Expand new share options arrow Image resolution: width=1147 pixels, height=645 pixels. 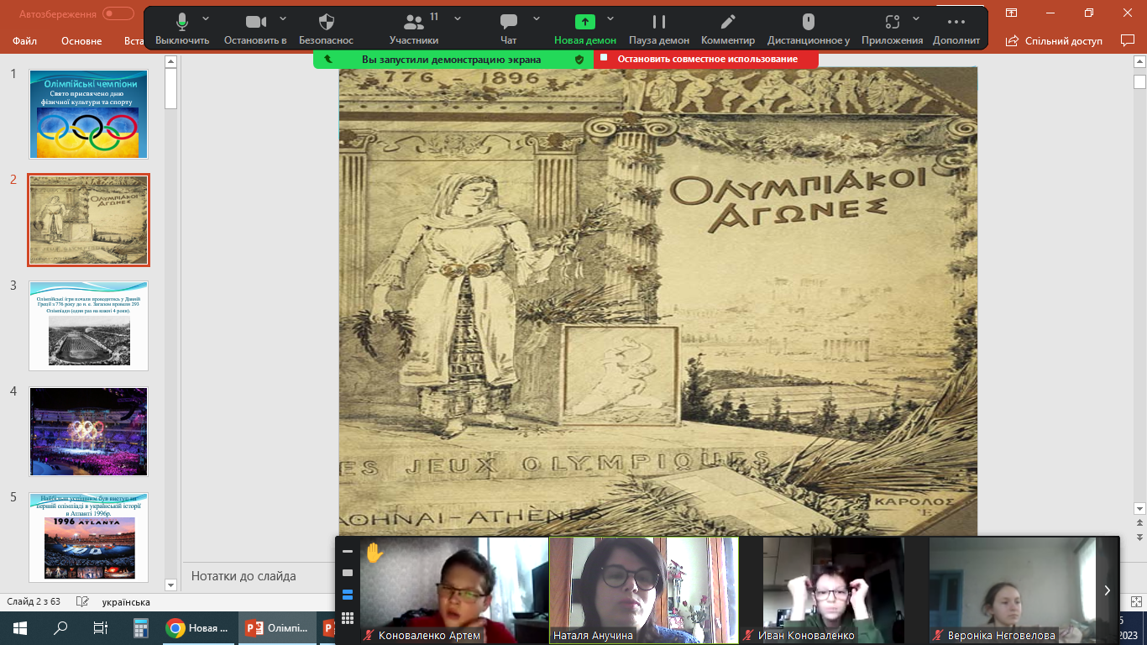point(610,18)
